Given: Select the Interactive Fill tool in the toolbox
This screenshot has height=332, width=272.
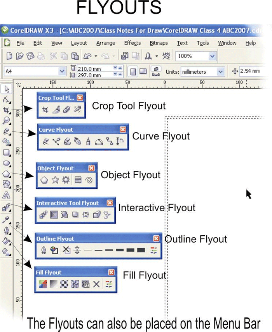Looking at the screenshot, I should (x=7, y=252).
